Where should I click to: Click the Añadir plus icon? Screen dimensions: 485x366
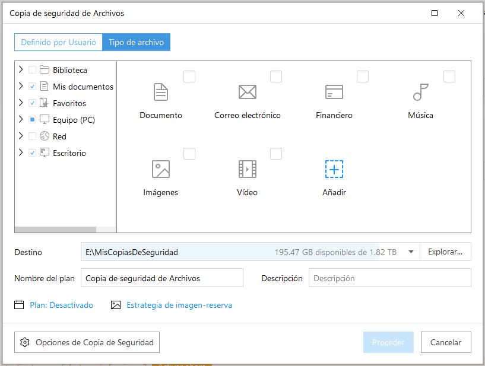(x=334, y=170)
